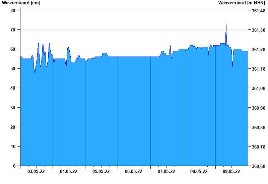Screen dimensions: 268x184
Task: Click the 03.05.22 date label
Action: 36,171
